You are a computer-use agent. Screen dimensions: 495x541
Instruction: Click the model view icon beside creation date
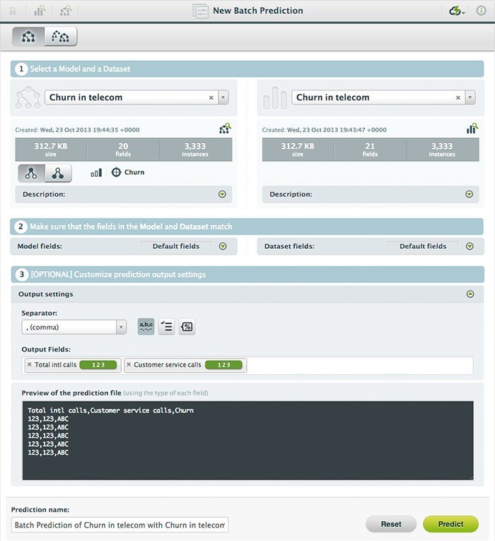click(x=224, y=129)
